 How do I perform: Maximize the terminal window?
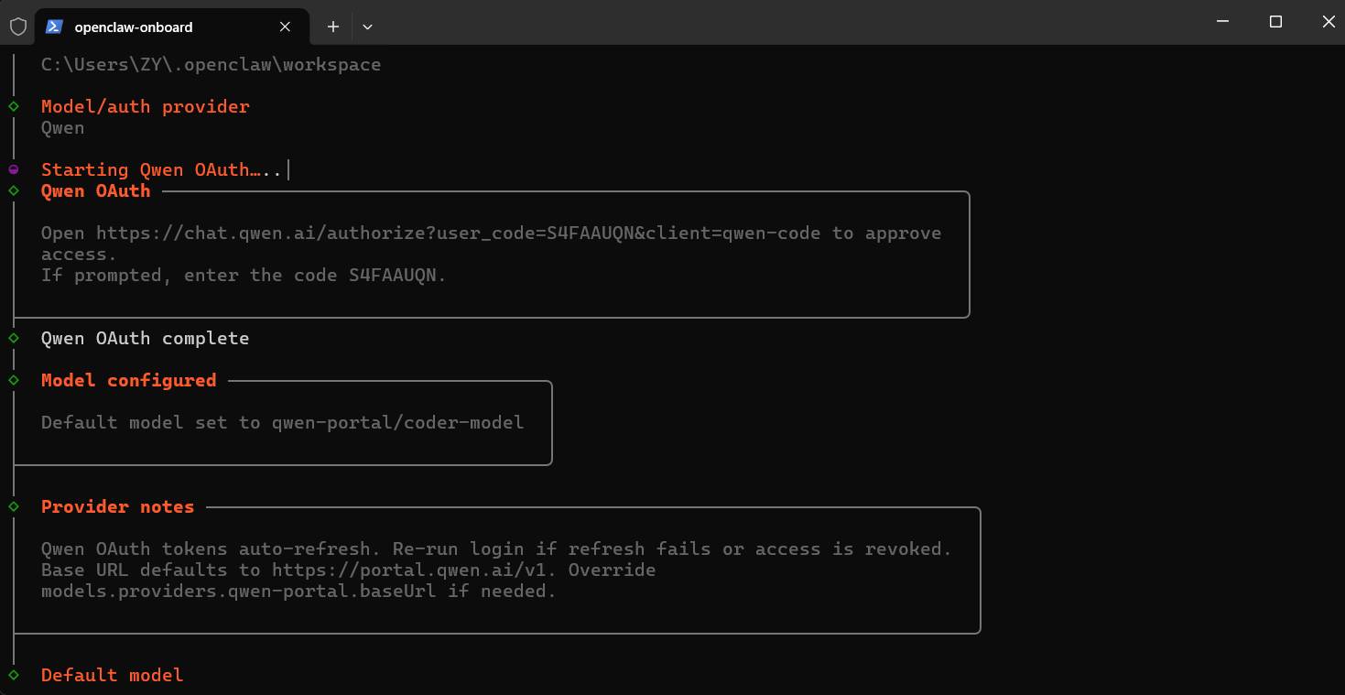pyautogui.click(x=1275, y=22)
